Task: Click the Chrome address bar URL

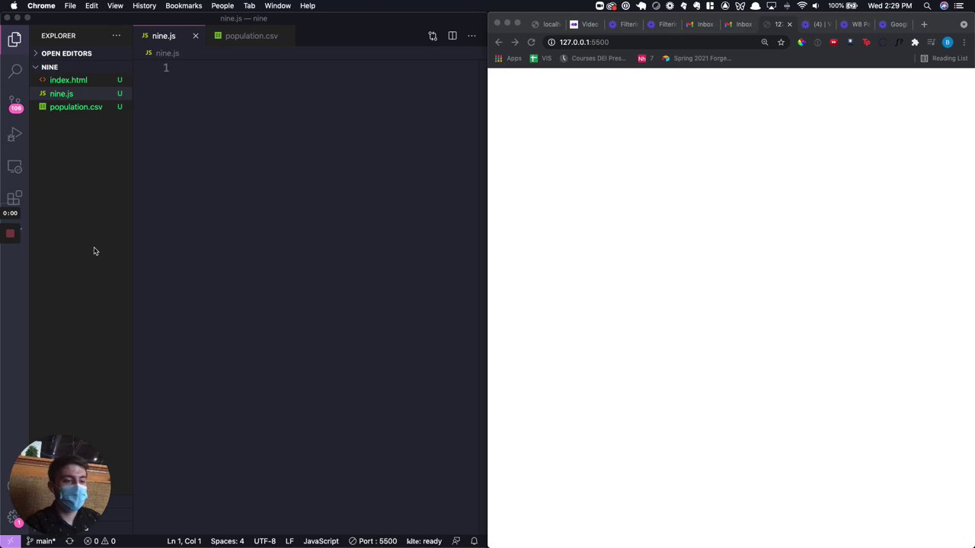Action: pos(584,43)
